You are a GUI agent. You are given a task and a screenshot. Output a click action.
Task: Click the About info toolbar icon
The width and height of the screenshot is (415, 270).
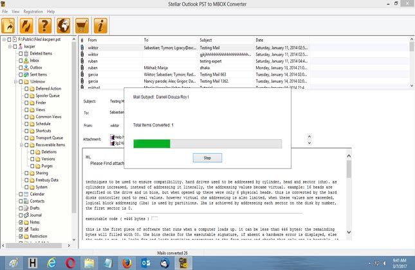(100, 26)
